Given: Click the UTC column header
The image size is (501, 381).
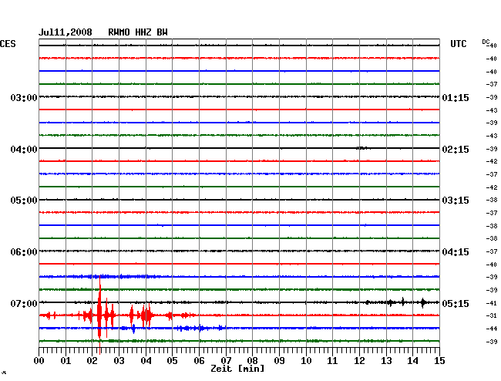Looking at the screenshot, I should point(458,44).
